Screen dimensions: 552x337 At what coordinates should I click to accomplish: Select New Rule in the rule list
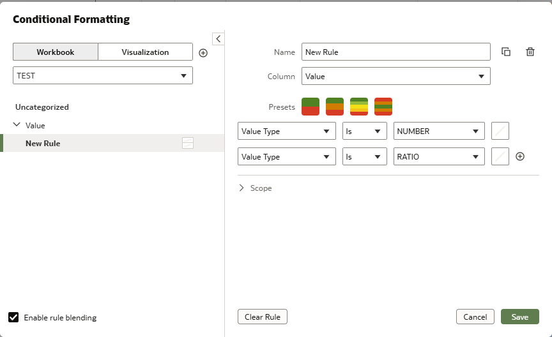coord(112,143)
